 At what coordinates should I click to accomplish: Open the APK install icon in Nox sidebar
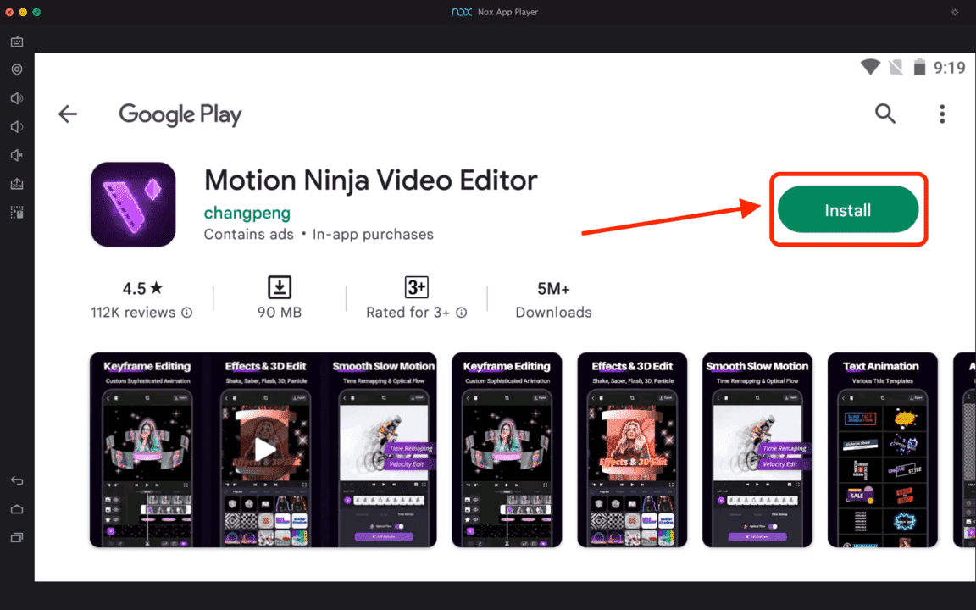click(x=17, y=184)
